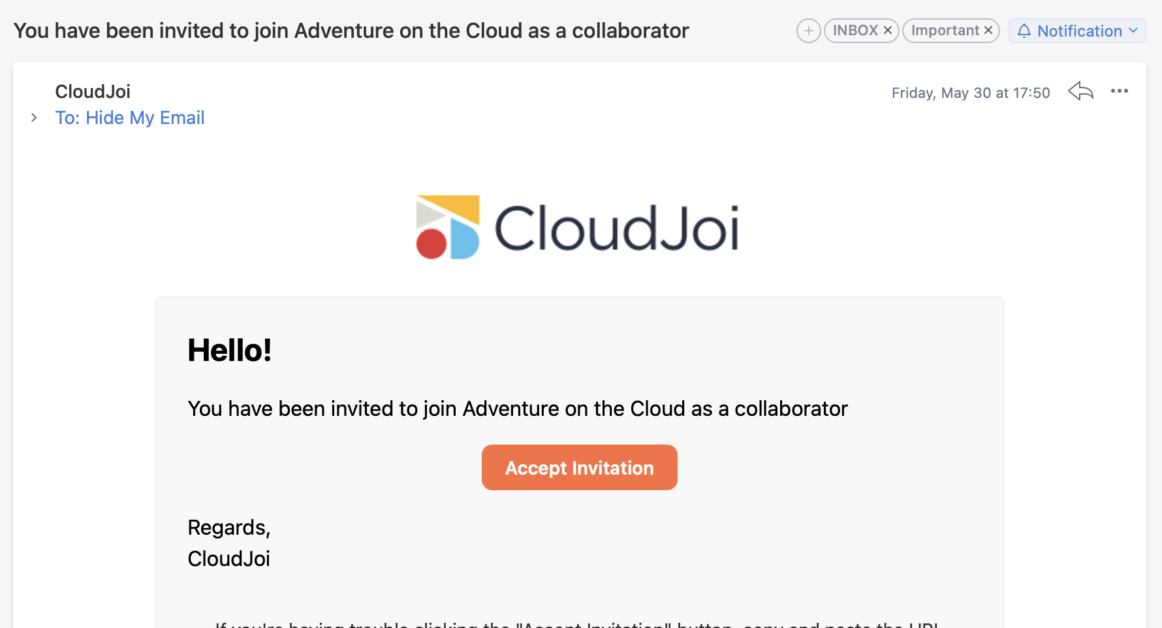Remove the Important tag with its X
This screenshot has height=628, width=1162.
[988, 30]
